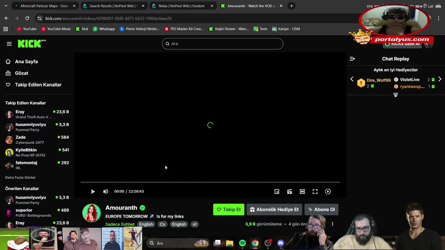Viewport: 445px width, 250px height.
Task: Reload the current page
Action: coord(27,18)
